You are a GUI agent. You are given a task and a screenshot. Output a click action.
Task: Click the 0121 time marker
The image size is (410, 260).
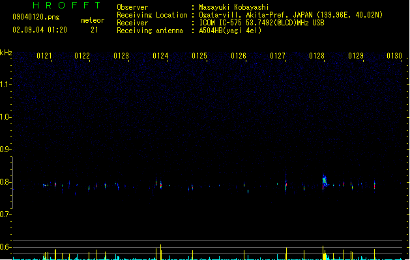click(x=44, y=56)
